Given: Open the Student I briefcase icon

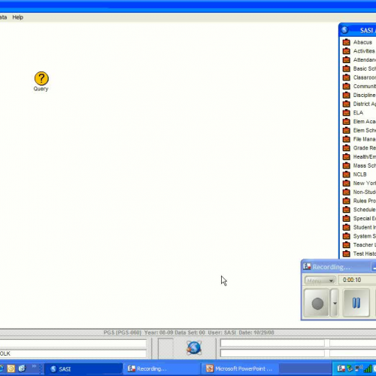Looking at the screenshot, I should click(x=346, y=227).
